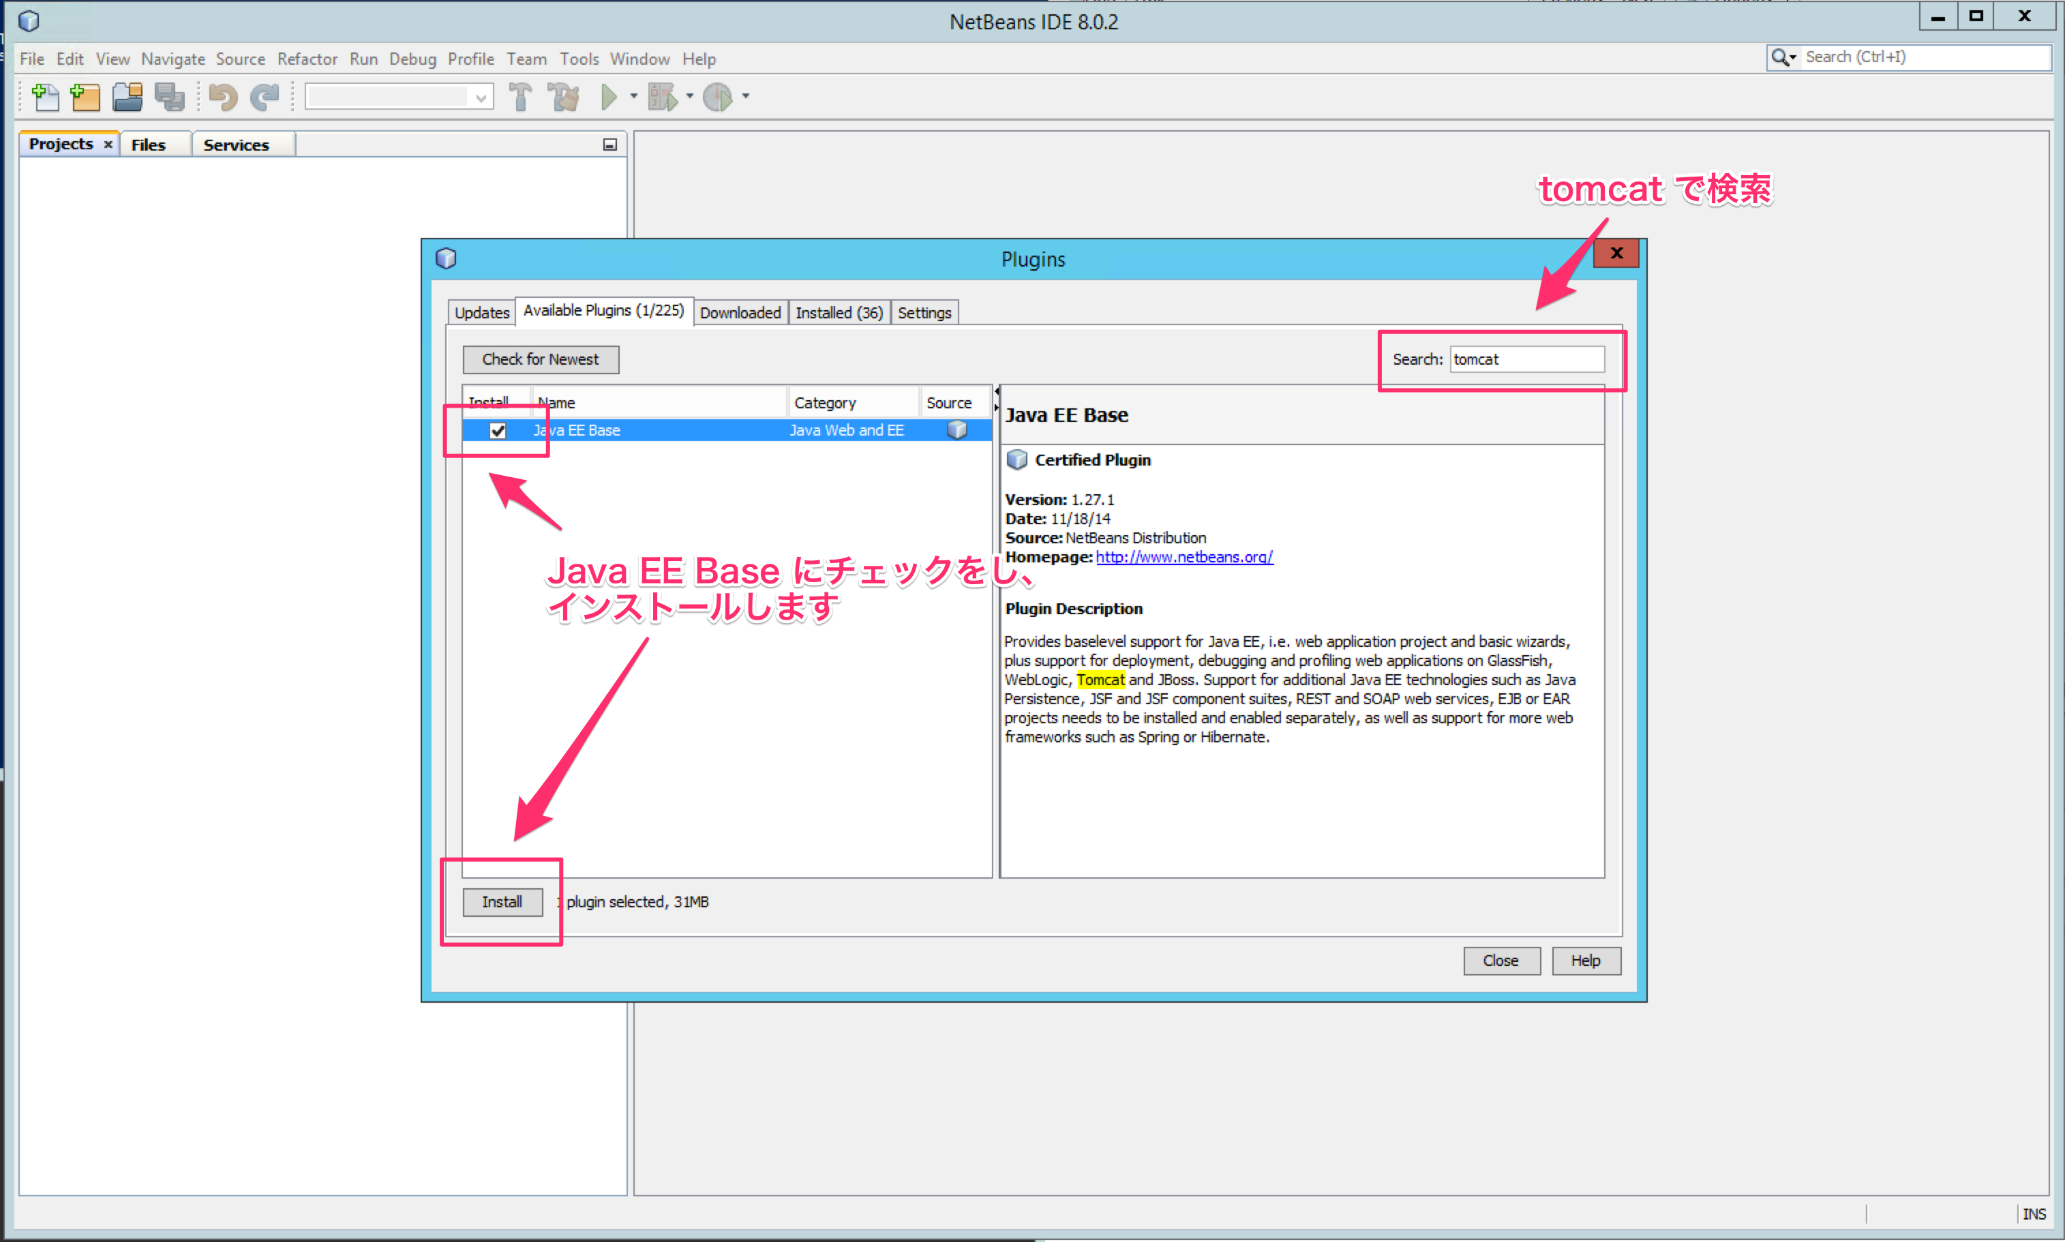Click the quick search magnifier icon
The height and width of the screenshot is (1242, 2065).
click(x=1782, y=57)
